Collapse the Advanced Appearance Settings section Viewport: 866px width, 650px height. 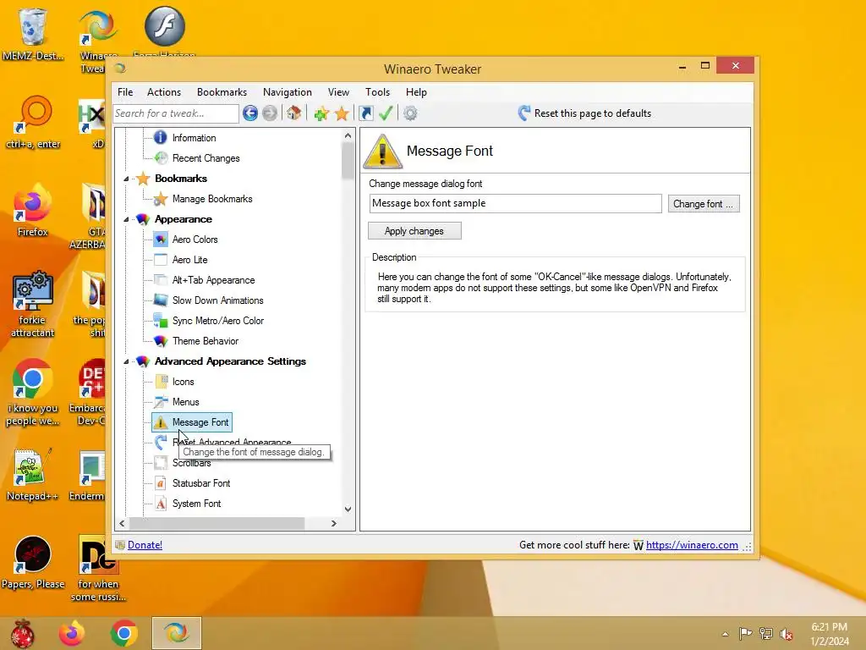[127, 361]
